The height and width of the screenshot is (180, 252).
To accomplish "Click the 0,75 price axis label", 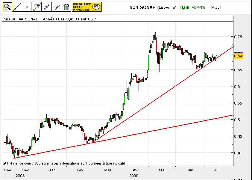I will click(x=239, y=37).
